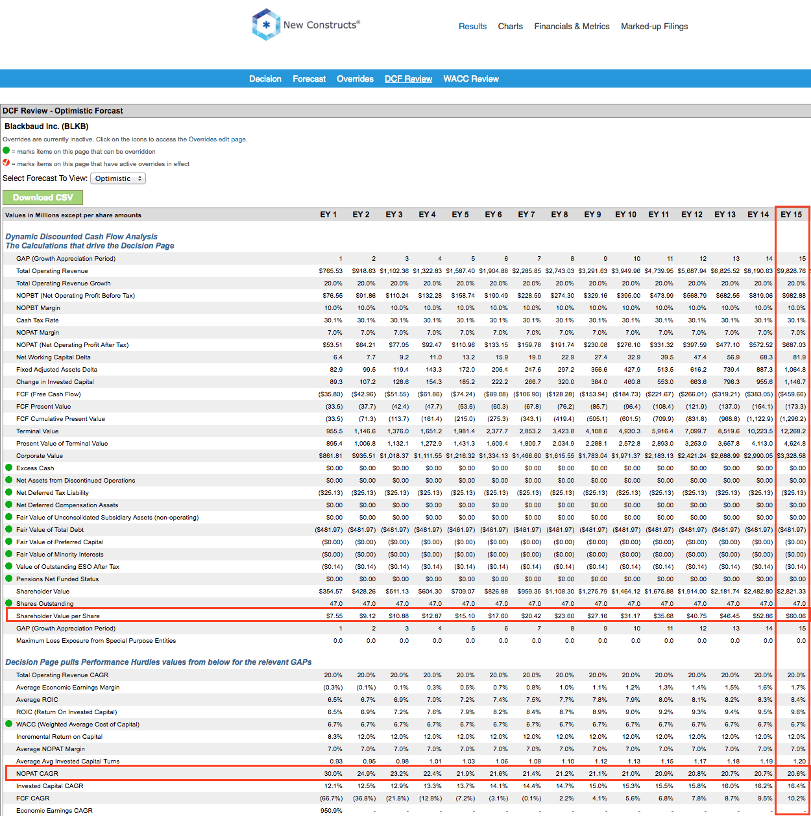
Task: Click the New Constructs logo
Action: [306, 25]
